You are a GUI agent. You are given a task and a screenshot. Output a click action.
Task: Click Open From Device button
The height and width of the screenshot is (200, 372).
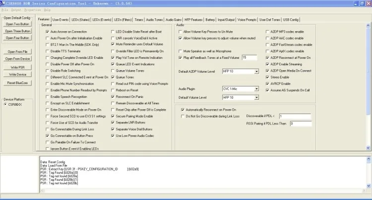point(17,59)
